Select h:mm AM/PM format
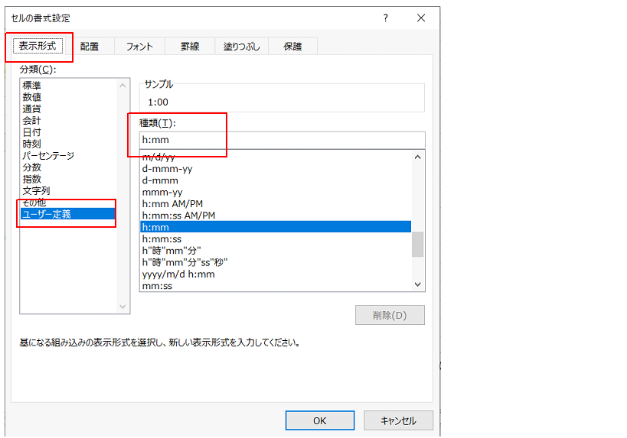627x438 pixels. [x=173, y=204]
